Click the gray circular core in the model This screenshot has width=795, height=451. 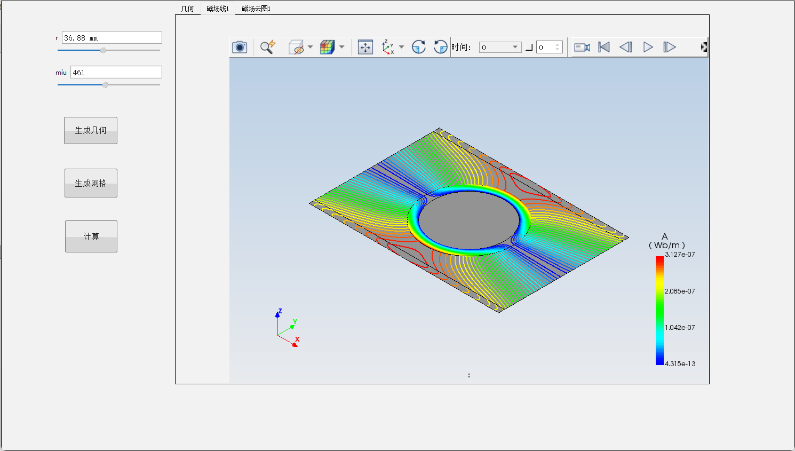468,219
